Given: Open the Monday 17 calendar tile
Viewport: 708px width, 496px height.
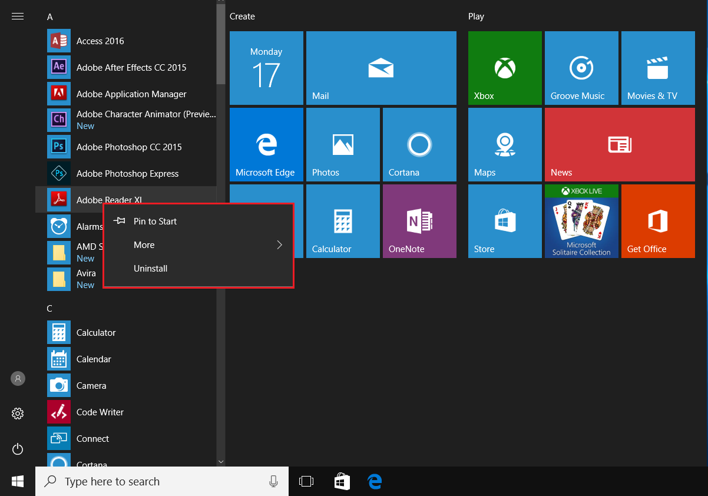Looking at the screenshot, I should pyautogui.click(x=266, y=68).
